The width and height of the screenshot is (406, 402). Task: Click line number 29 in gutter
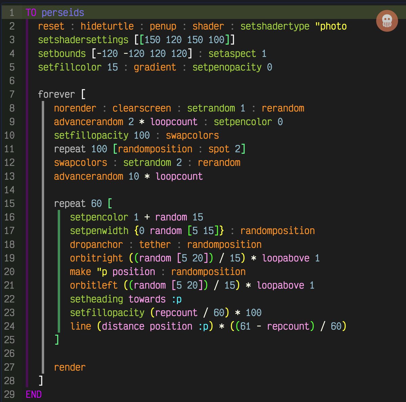(9, 395)
